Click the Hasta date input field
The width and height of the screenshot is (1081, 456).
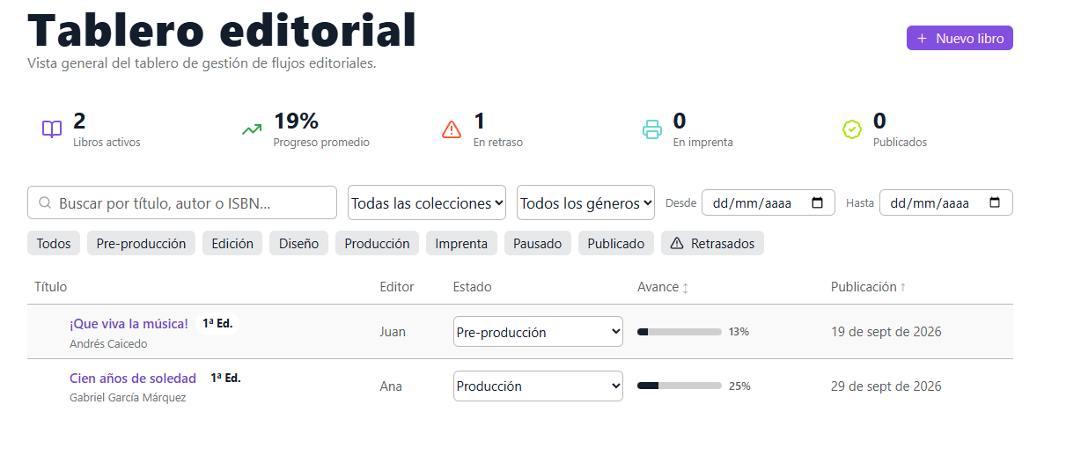pyautogui.click(x=946, y=202)
